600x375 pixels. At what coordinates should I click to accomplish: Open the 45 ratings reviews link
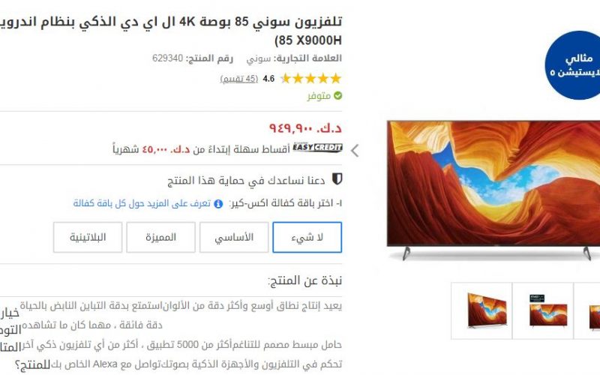[x=238, y=79]
